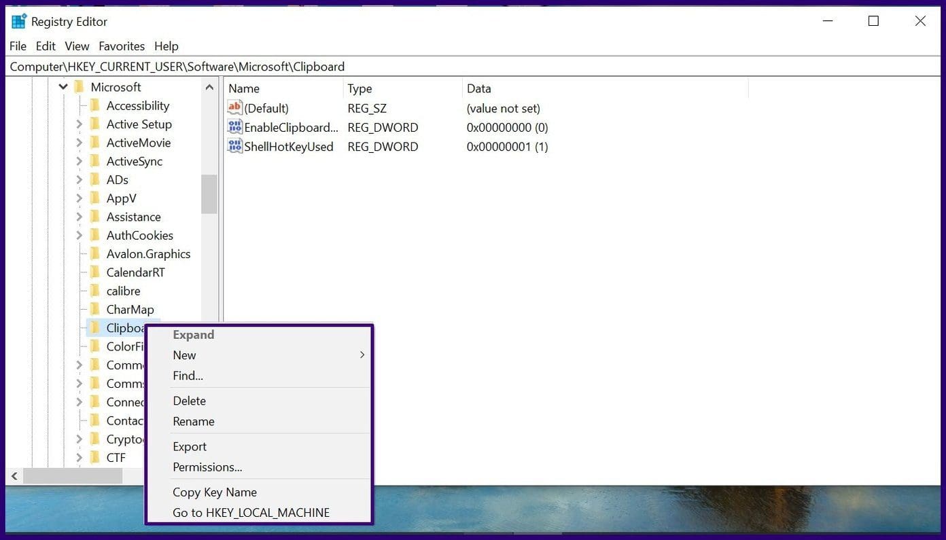Click the ActiveMovie folder icon
Viewport: 946px width, 540px height.
point(95,143)
